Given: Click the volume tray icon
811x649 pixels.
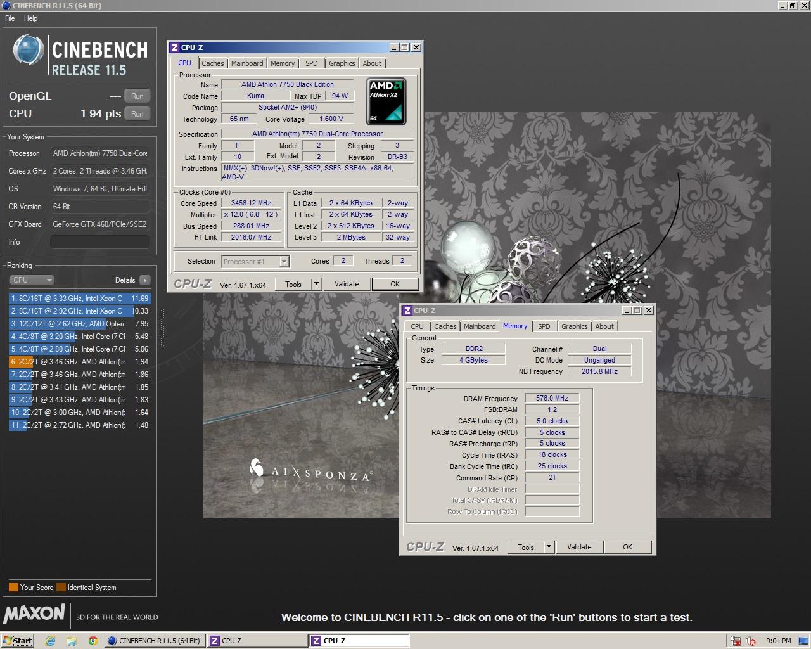Looking at the screenshot, I should (751, 641).
